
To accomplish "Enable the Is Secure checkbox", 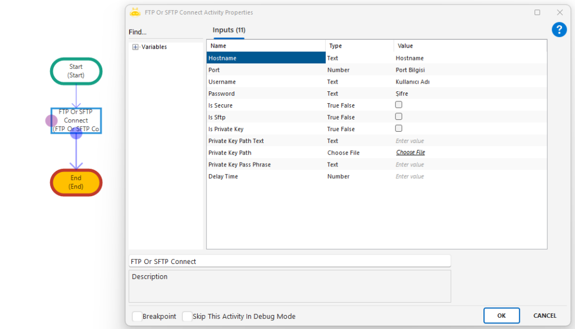I will pyautogui.click(x=399, y=105).
